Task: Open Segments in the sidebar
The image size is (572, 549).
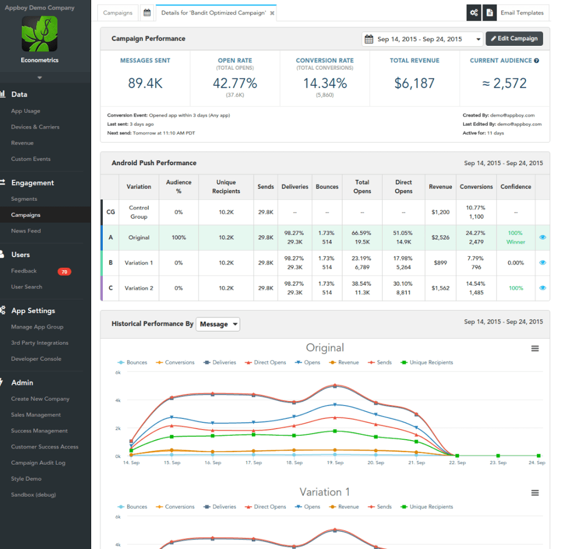Action: (x=24, y=199)
